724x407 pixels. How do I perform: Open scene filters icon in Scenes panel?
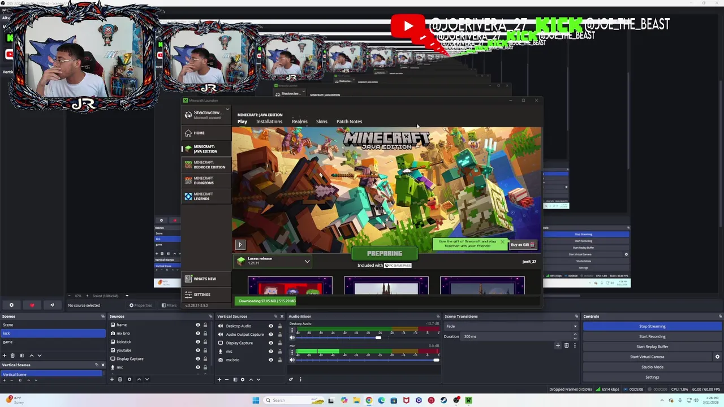(x=22, y=356)
